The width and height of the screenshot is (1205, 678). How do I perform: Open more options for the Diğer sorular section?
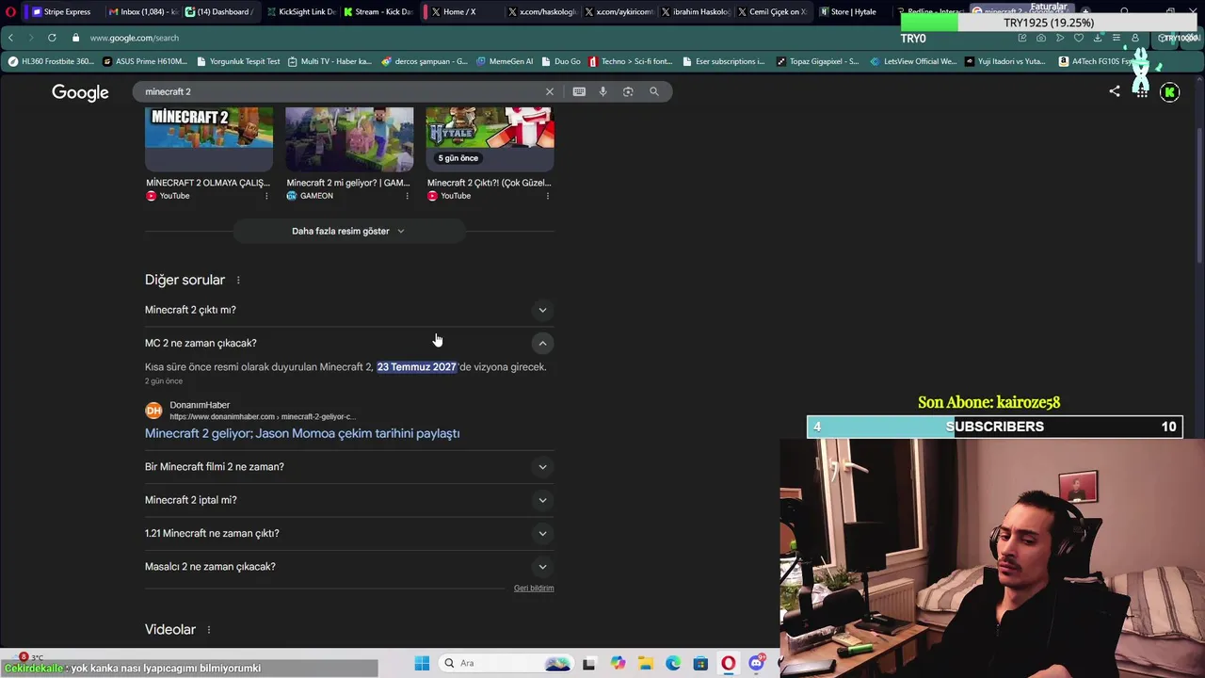238,280
